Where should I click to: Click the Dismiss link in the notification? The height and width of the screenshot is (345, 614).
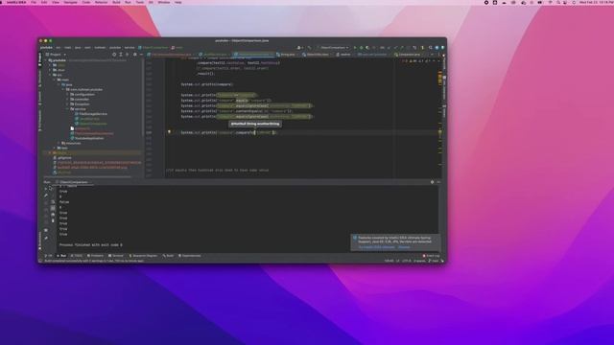(x=404, y=247)
